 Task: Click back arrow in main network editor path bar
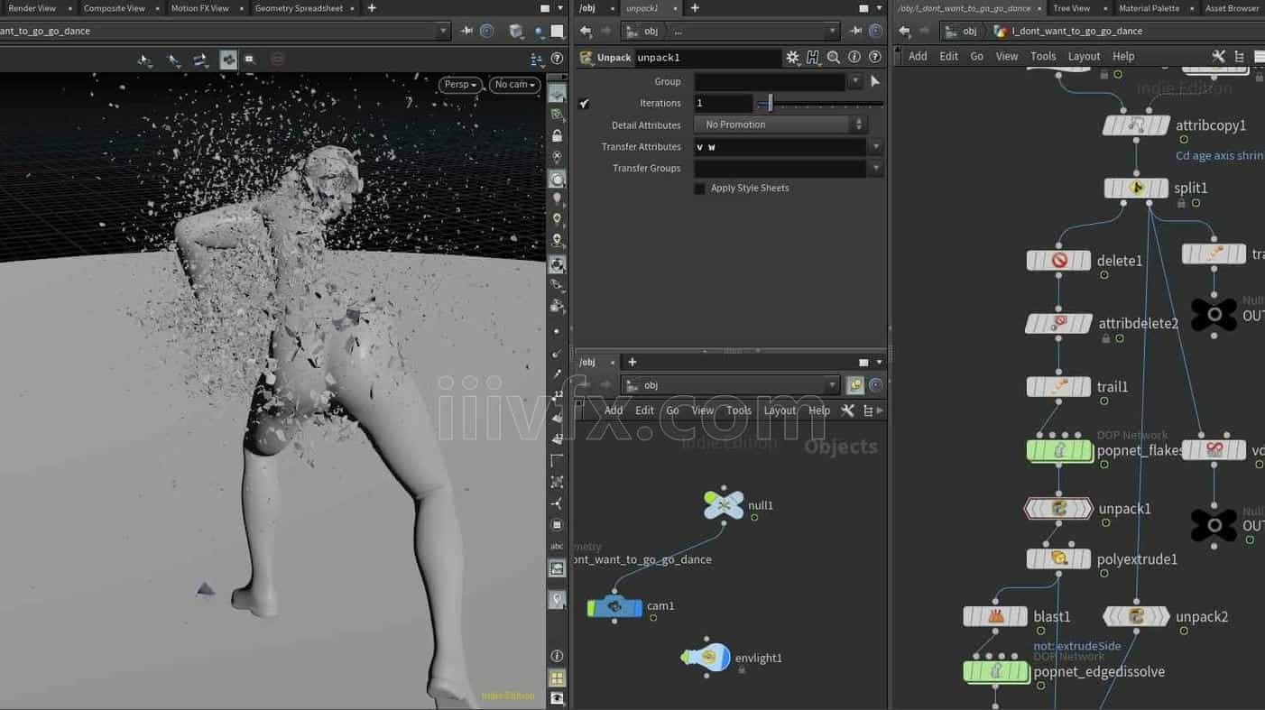(x=904, y=31)
